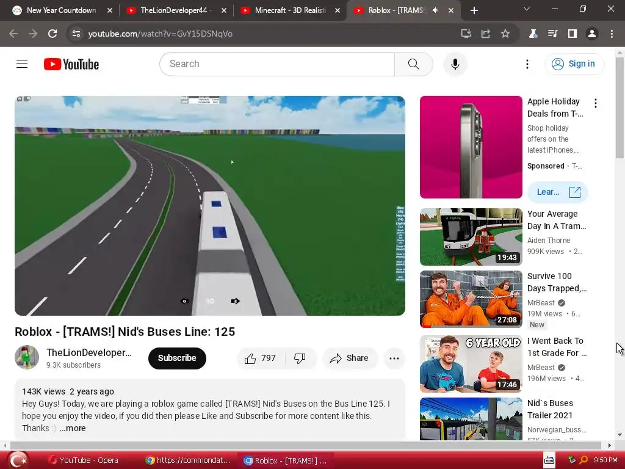Like the video with 797 likes

point(261,358)
